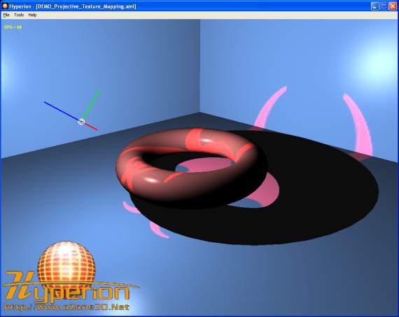Viewport: 399px width, 317px height.
Task: Click the window title DEMO_Projective_Texture_Mapping.xml
Action: click(86, 6)
